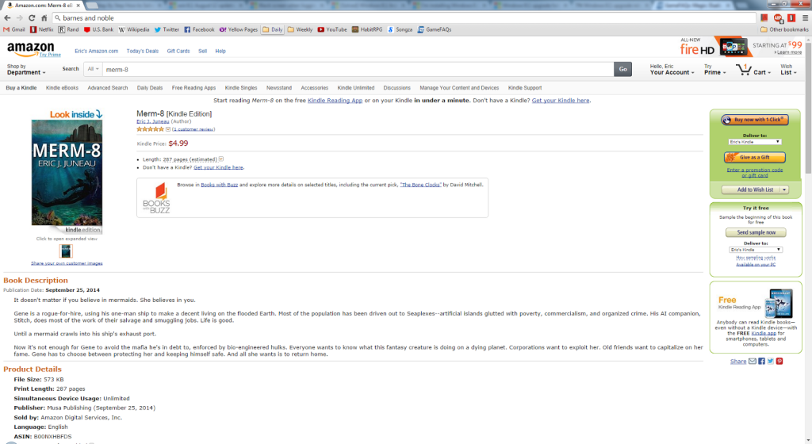Click the Merm-8 book cover image

(67, 172)
